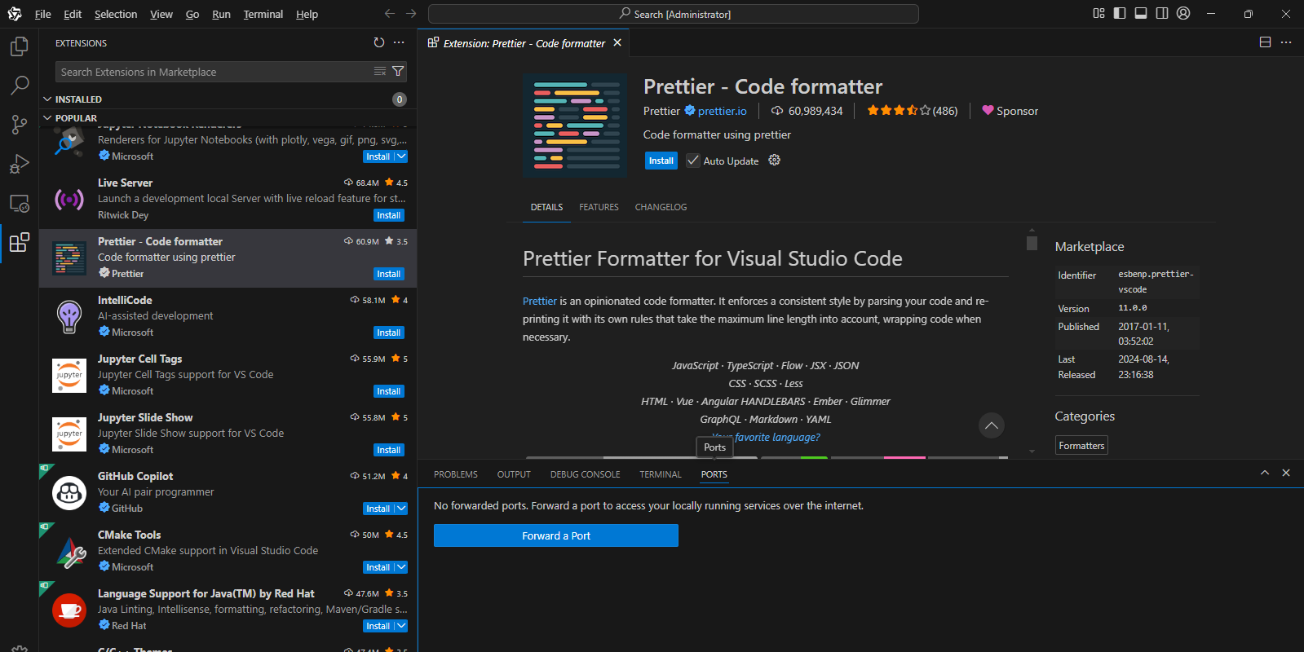Open the Explorer view in activity bar
Viewport: 1304px width, 652px height.
(19, 47)
